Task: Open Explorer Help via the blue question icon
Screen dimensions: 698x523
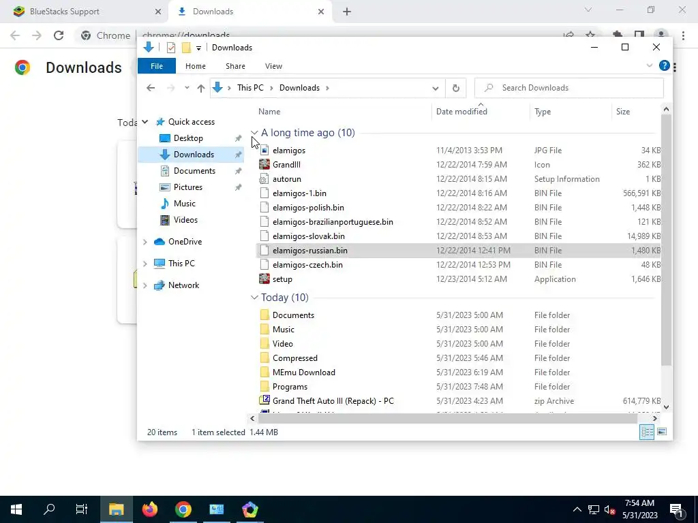Action: (664, 66)
